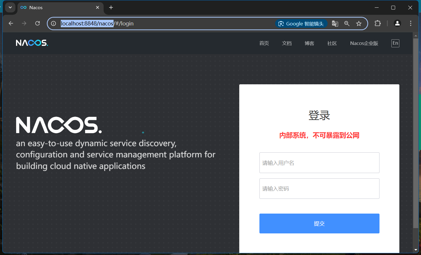Bookmark this page with star icon

click(x=359, y=24)
